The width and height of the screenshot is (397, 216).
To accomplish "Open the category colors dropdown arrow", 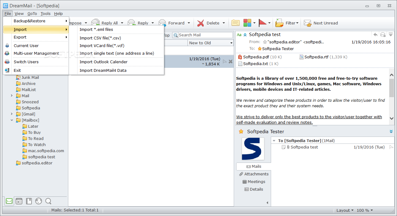I will coord(254,23).
